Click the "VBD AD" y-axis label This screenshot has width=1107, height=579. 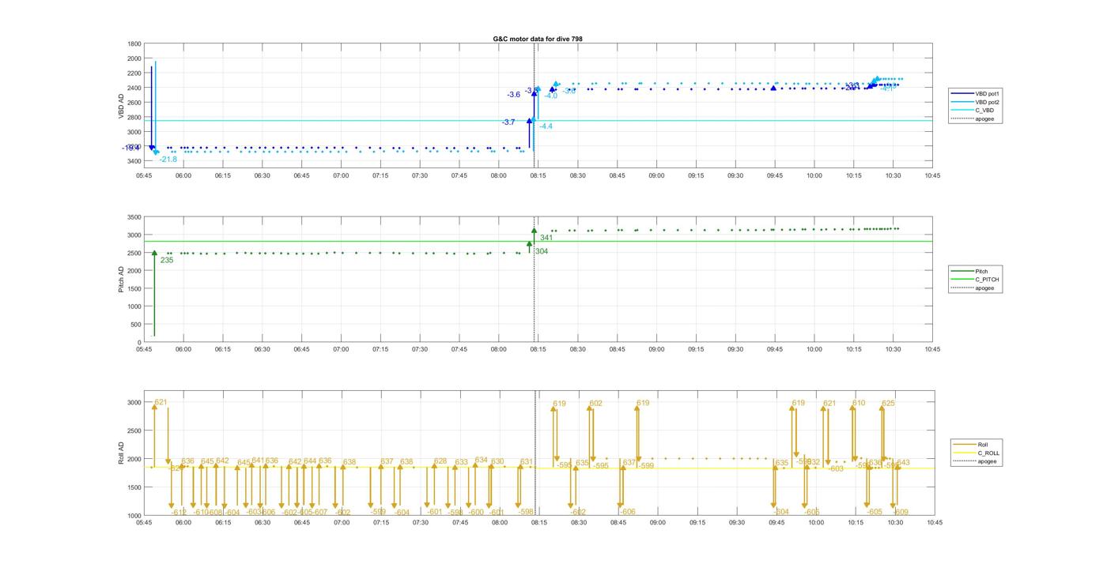click(x=121, y=107)
